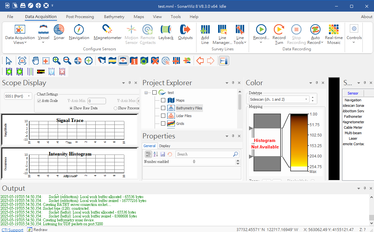The image size is (374, 232).
Task: Open Data Acquisition Views in ribbon
Action: pyautogui.click(x=20, y=35)
